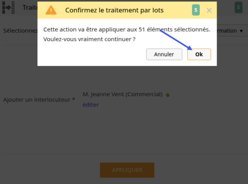The image size is (248, 184).
Task: Open the S user avatar at top right
Action: coord(238,7)
